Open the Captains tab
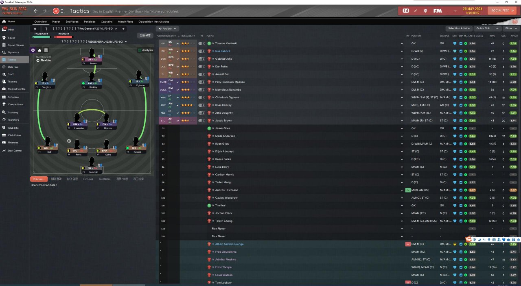The height and width of the screenshot is (286, 521). click(107, 22)
